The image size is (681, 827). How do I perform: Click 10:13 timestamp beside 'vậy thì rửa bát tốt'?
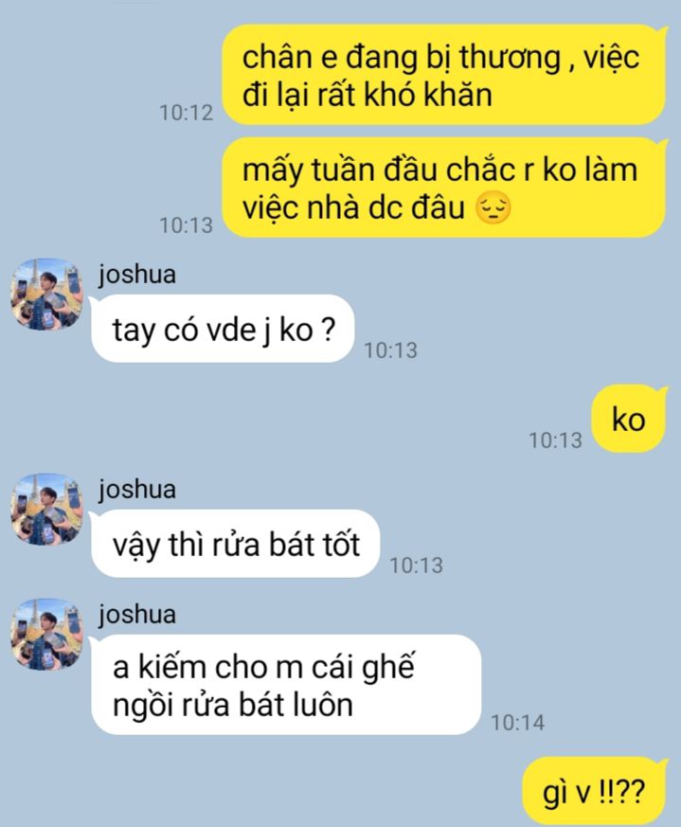416,566
